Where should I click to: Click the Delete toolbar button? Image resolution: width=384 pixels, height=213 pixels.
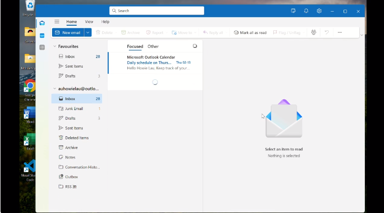[104, 32]
